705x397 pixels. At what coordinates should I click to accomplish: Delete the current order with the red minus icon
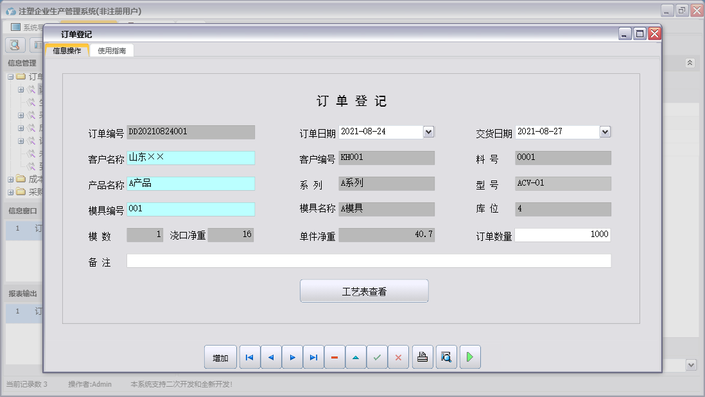pyautogui.click(x=335, y=357)
